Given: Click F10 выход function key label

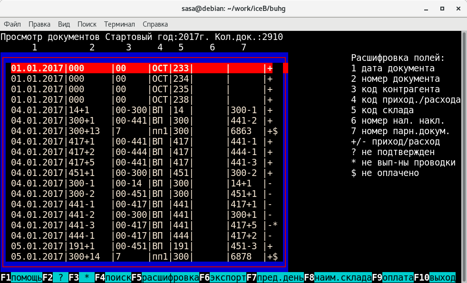Looking at the screenshot, I should coord(435,278).
